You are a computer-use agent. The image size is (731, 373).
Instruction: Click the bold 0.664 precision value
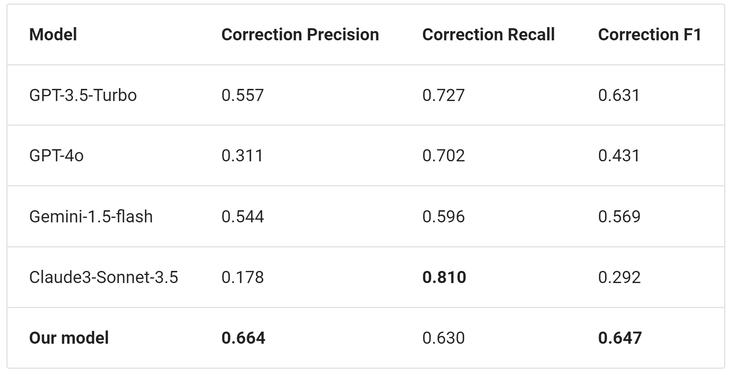(x=243, y=338)
